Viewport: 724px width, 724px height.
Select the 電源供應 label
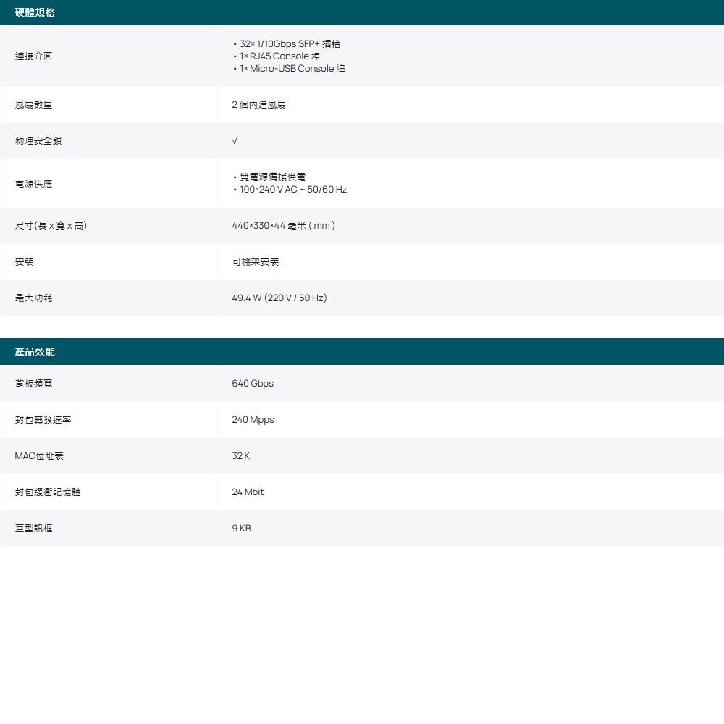pyautogui.click(x=34, y=183)
